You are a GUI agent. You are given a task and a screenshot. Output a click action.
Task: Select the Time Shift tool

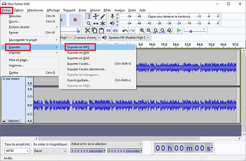pos(96,23)
